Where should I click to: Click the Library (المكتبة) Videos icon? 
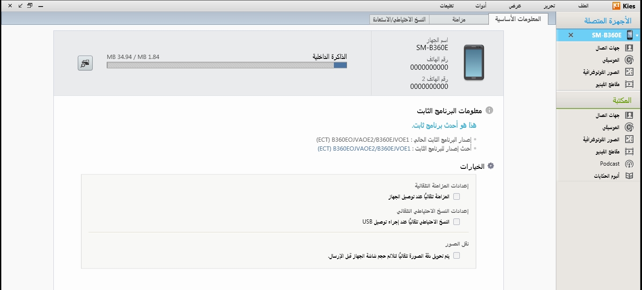point(629,152)
